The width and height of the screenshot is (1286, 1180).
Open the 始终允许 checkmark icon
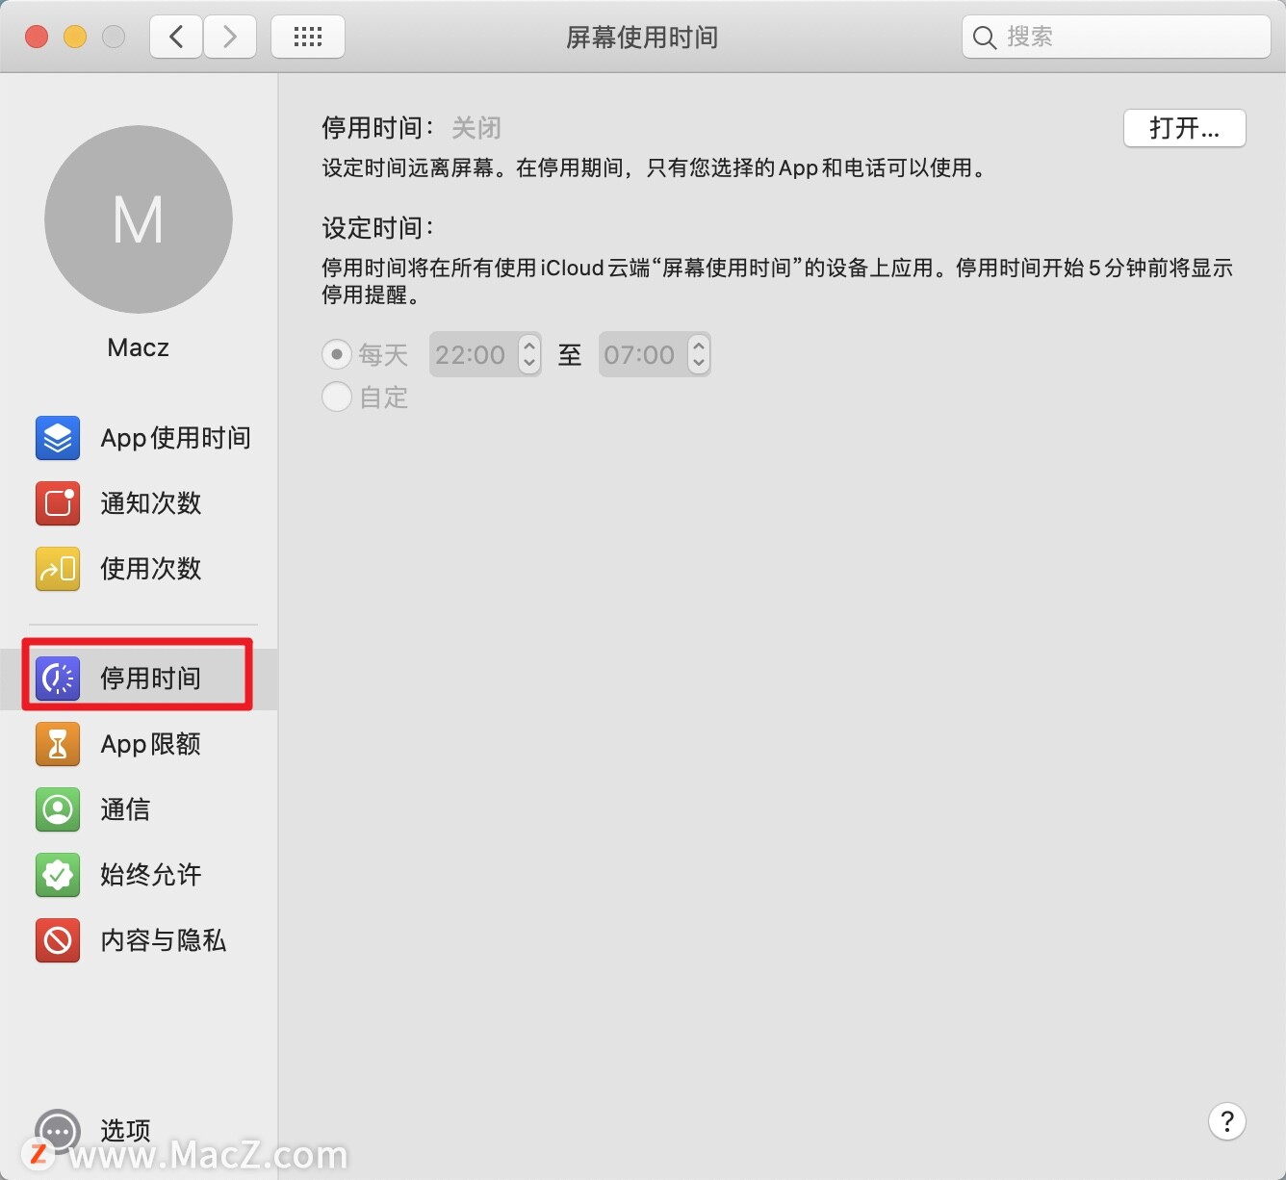[58, 875]
